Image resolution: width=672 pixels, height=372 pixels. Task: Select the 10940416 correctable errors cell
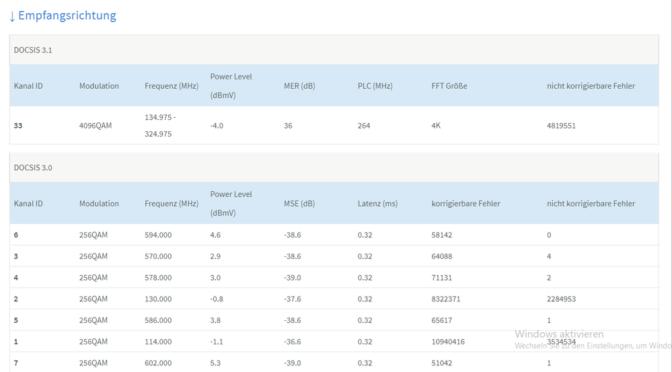[x=448, y=342]
